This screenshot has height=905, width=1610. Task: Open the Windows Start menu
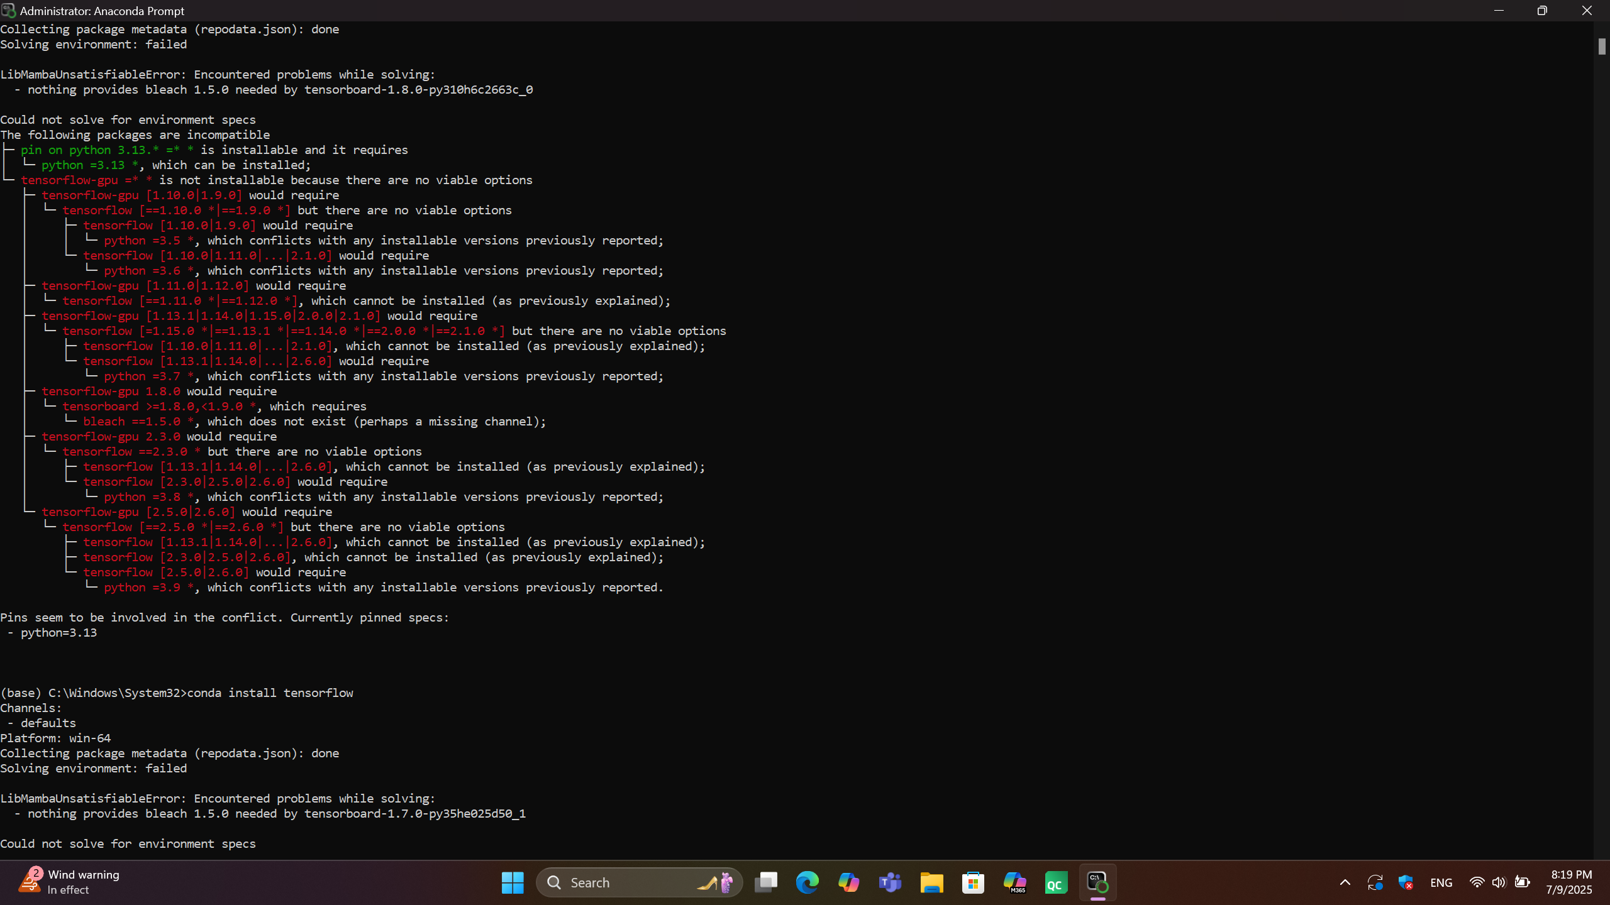(x=513, y=882)
